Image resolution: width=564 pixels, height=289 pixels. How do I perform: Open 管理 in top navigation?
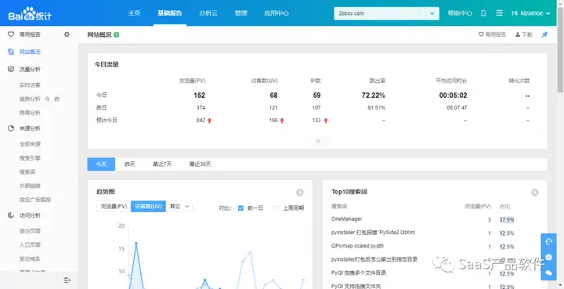tap(241, 13)
